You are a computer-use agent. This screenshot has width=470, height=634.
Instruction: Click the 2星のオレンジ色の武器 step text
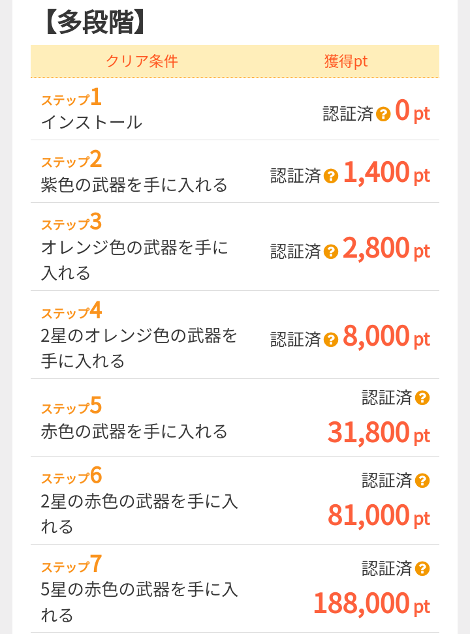click(138, 348)
